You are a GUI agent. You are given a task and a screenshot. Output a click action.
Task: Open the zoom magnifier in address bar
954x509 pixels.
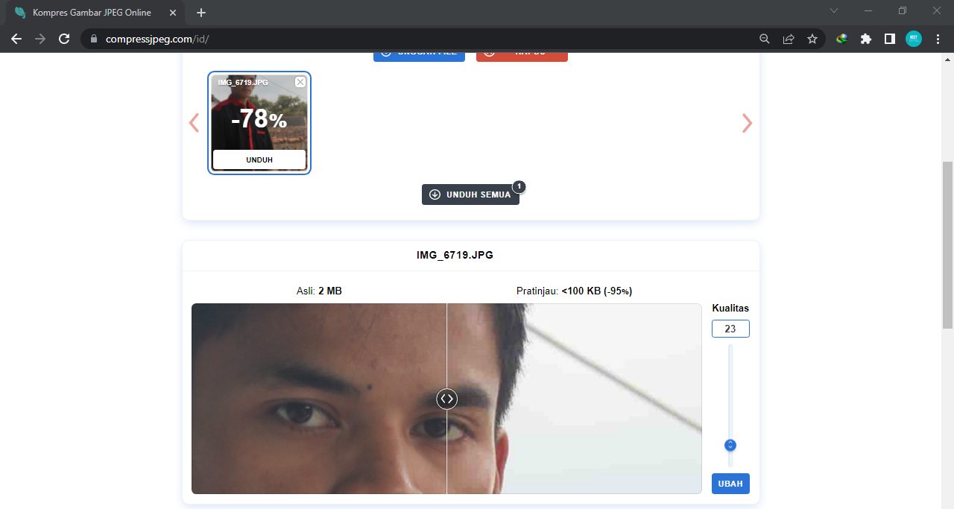765,39
